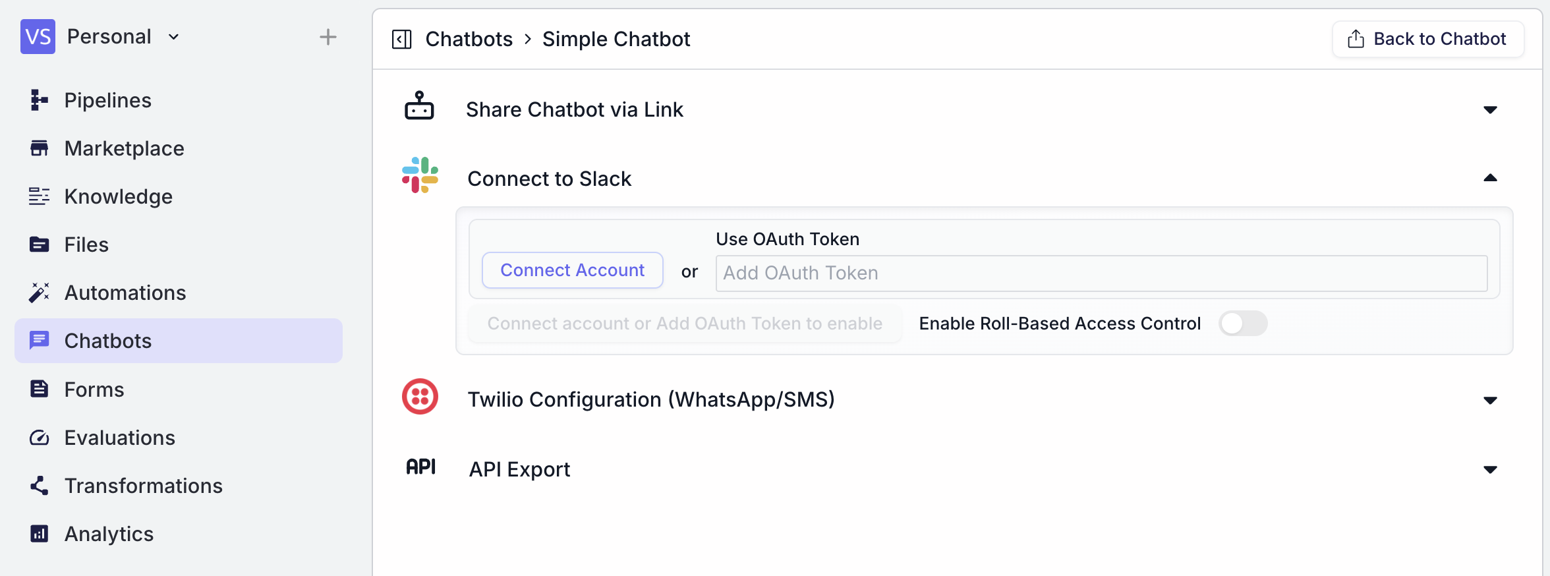Click the Slack logo icon
Viewport: 1550px width, 576px height.
[420, 175]
